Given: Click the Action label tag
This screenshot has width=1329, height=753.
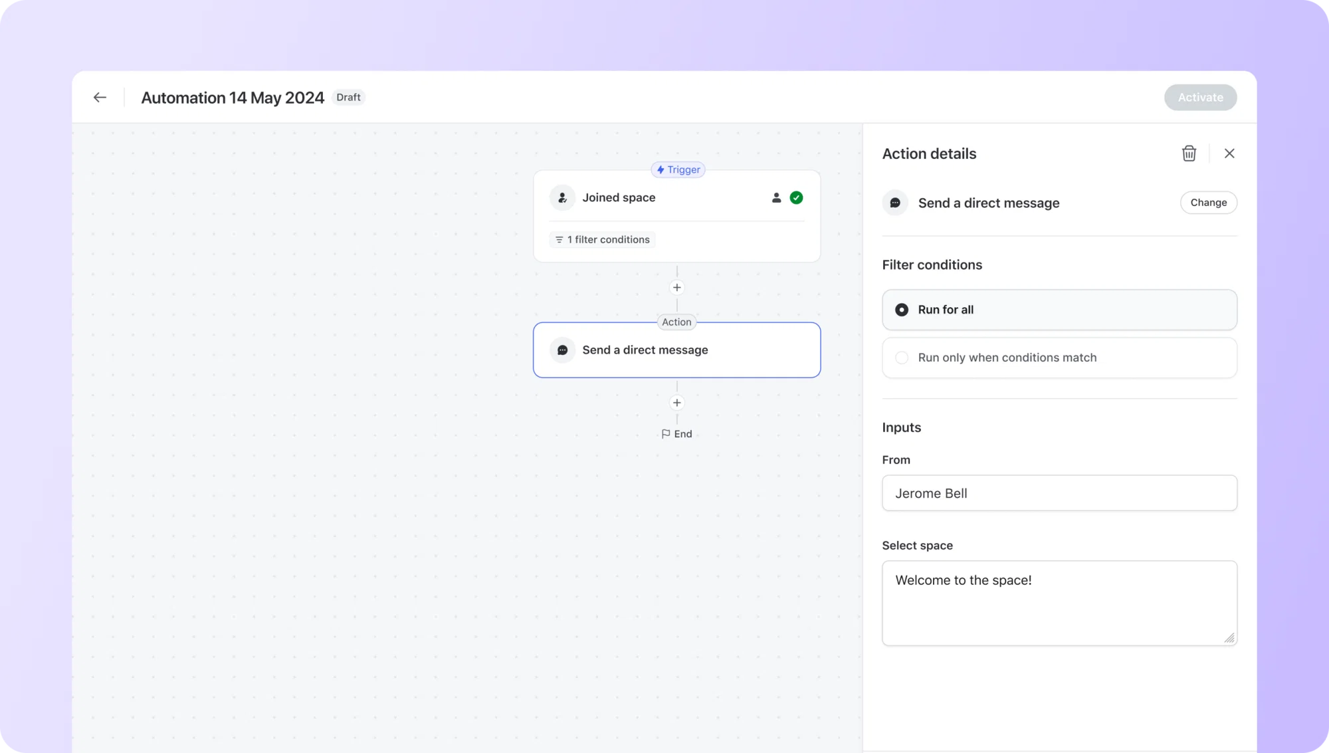Looking at the screenshot, I should [x=676, y=322].
